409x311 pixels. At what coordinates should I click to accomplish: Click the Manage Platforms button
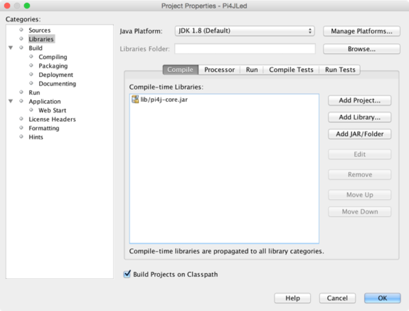click(x=362, y=31)
